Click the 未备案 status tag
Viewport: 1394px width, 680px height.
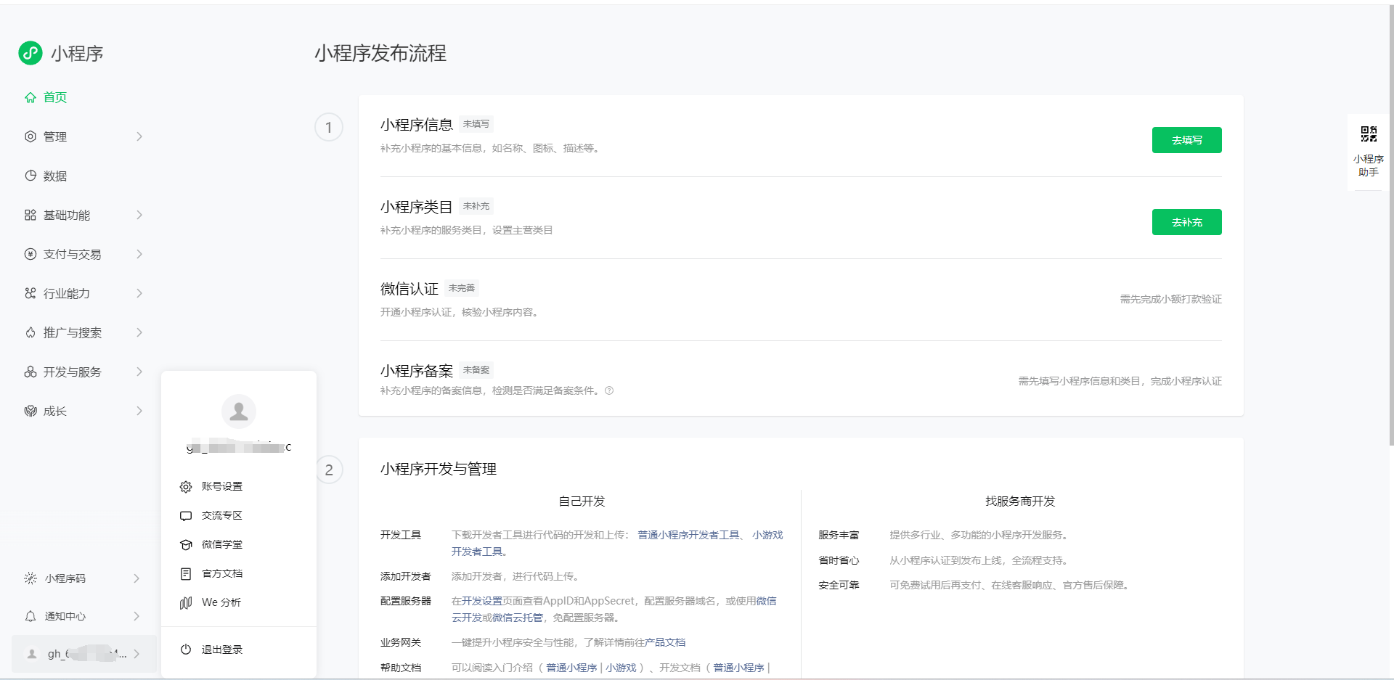[476, 370]
